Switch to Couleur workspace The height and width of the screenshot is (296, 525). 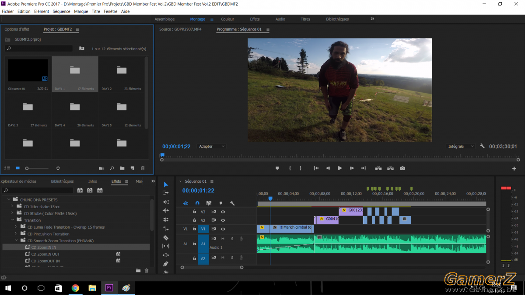[227, 19]
